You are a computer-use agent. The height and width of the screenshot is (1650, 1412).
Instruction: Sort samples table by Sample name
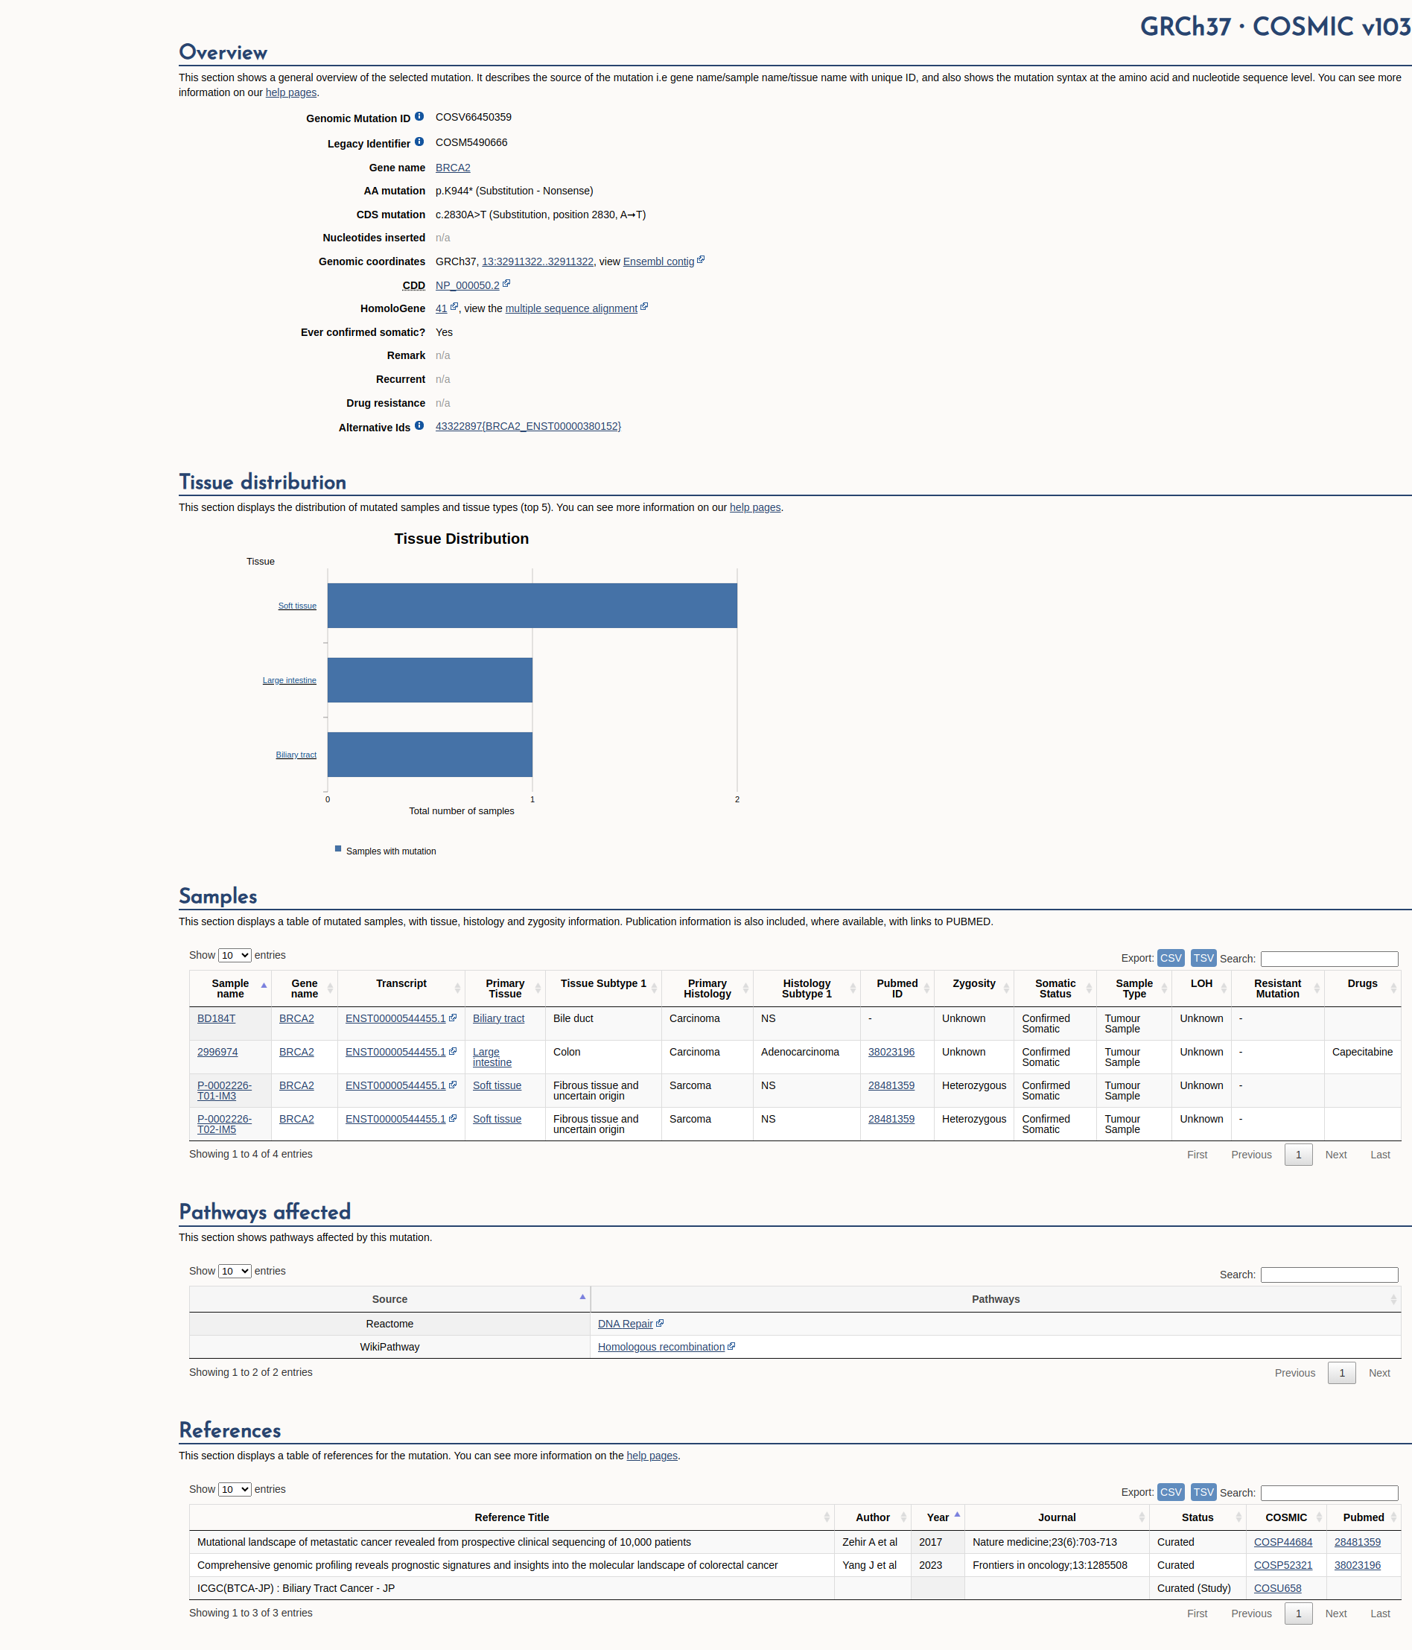tap(230, 989)
